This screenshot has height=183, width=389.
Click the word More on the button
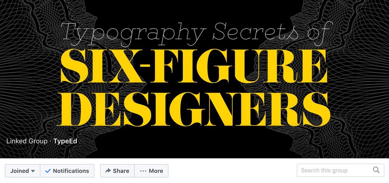(x=156, y=171)
